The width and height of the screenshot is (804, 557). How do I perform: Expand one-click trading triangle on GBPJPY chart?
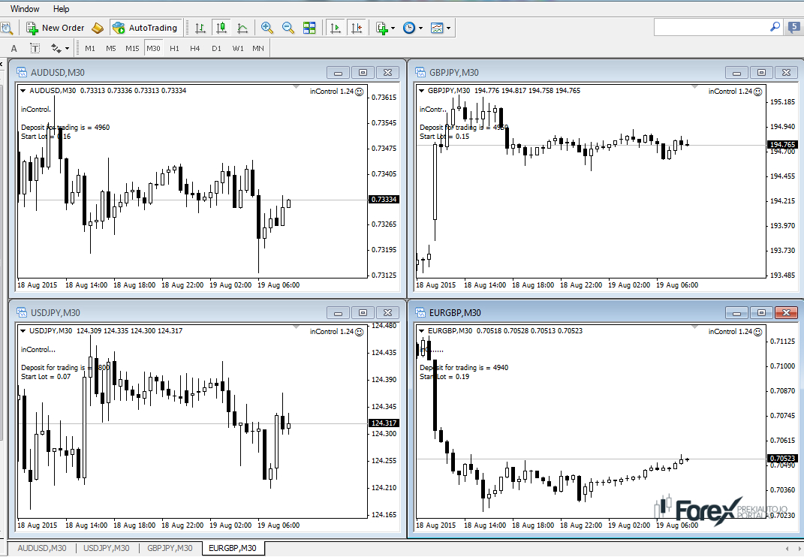pyautogui.click(x=421, y=91)
